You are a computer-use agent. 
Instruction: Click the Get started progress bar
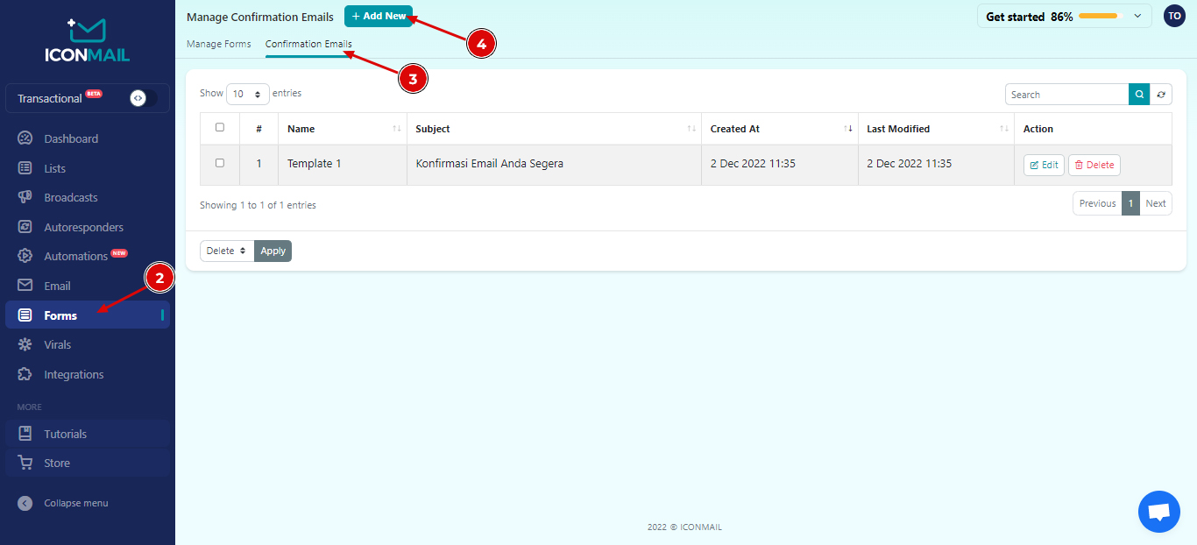point(1099,16)
